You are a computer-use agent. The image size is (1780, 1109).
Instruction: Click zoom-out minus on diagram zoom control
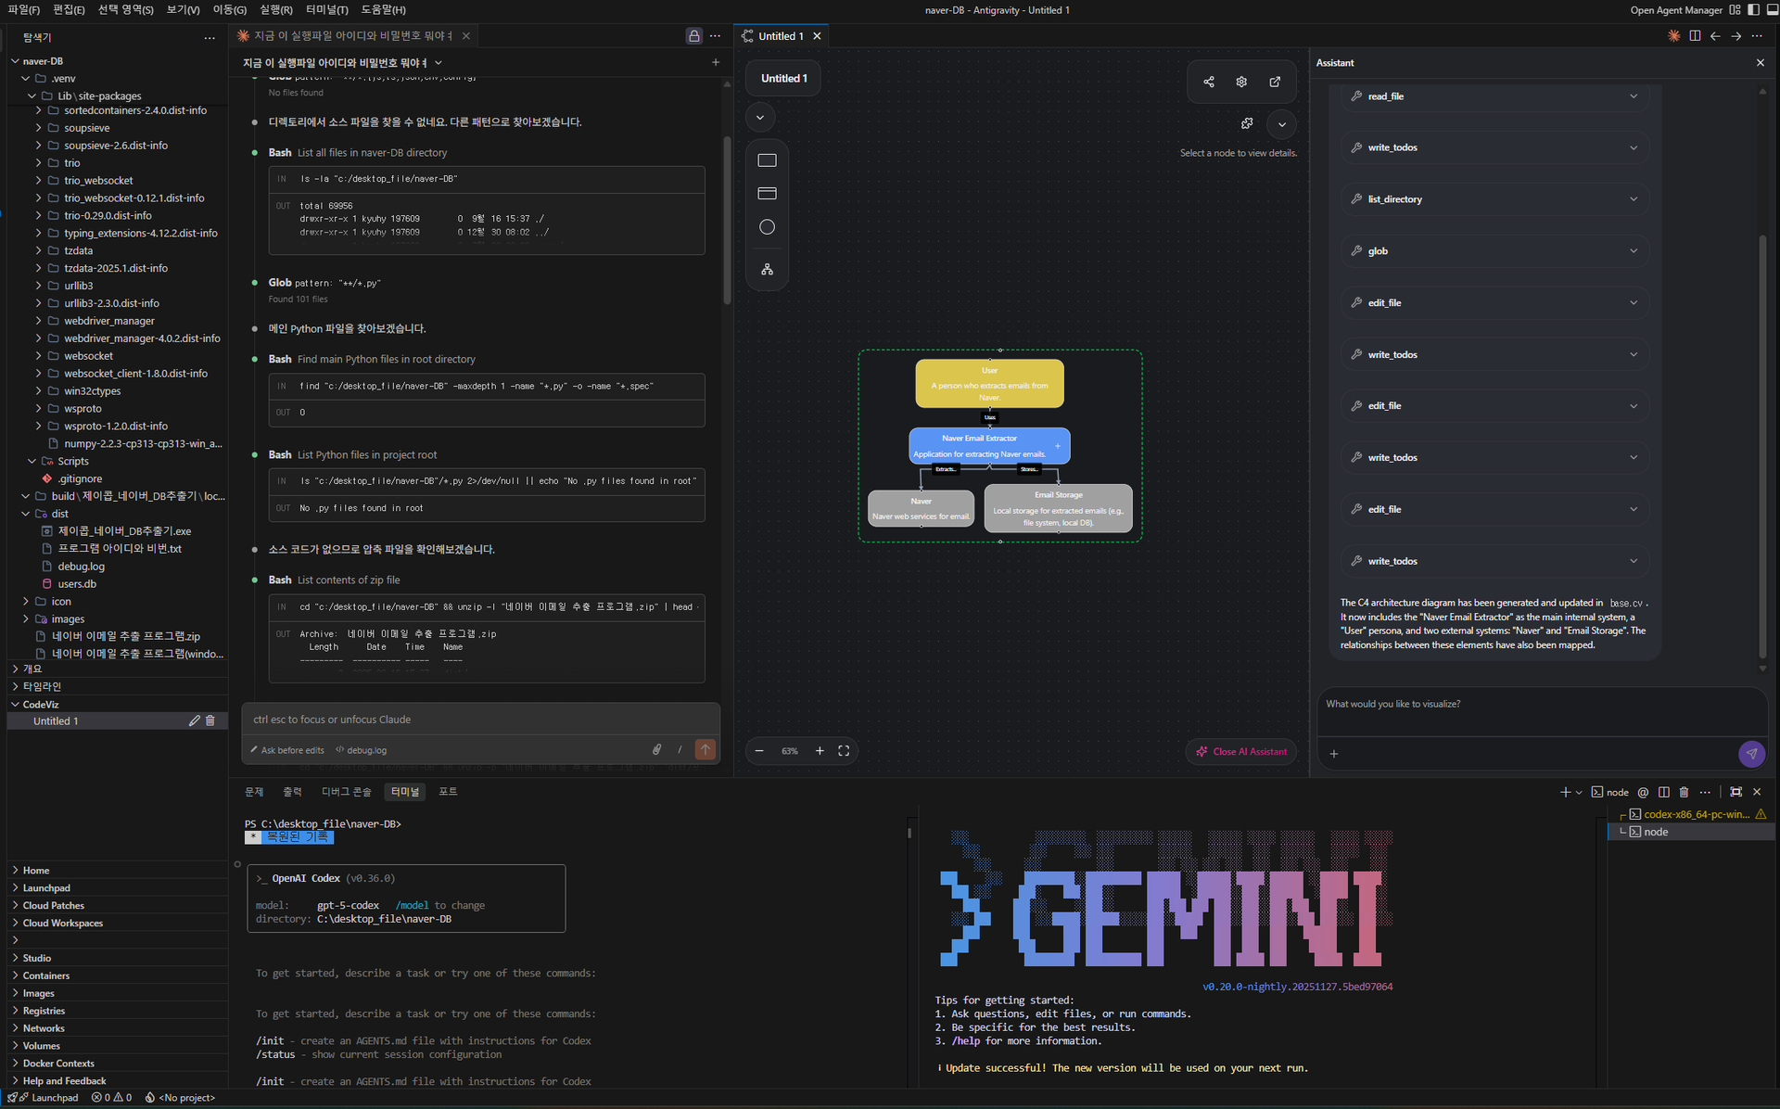pos(759,751)
